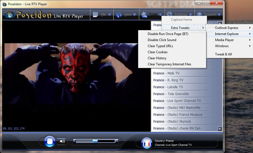The height and width of the screenshot is (153, 253).
Task: Close the Poseidon window
Action: (x=217, y=3)
